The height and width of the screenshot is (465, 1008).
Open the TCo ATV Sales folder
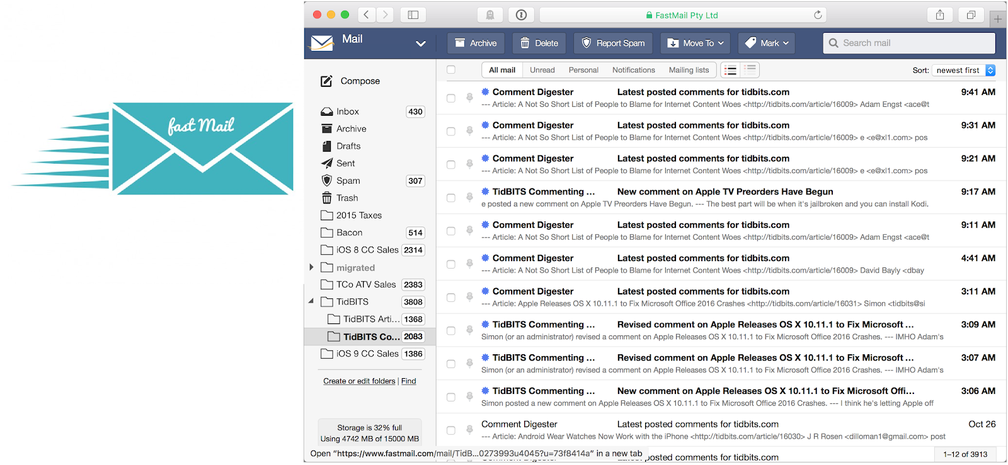point(370,284)
